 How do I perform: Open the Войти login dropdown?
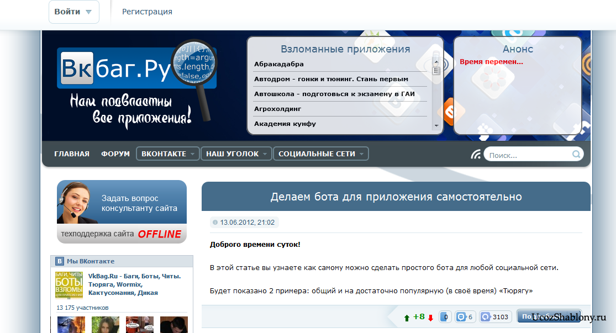click(73, 12)
